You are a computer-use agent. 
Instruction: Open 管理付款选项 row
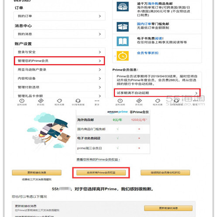pos(59,87)
